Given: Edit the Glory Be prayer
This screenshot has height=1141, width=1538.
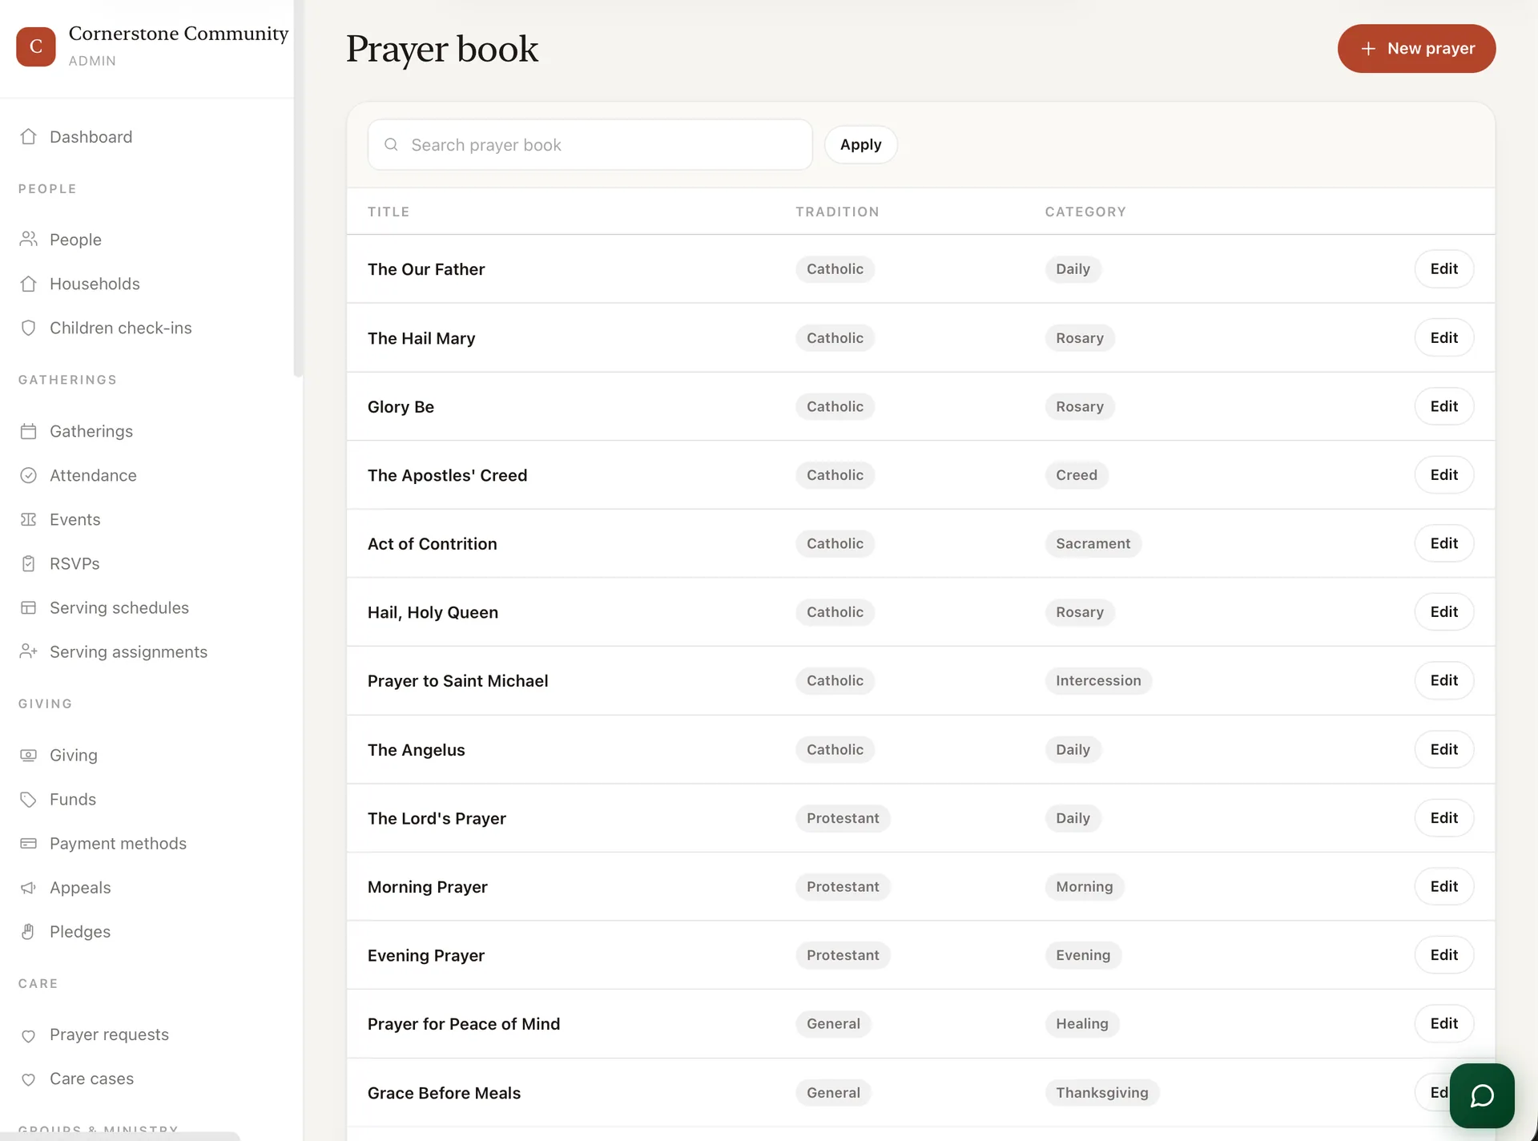Looking at the screenshot, I should (x=1443, y=406).
